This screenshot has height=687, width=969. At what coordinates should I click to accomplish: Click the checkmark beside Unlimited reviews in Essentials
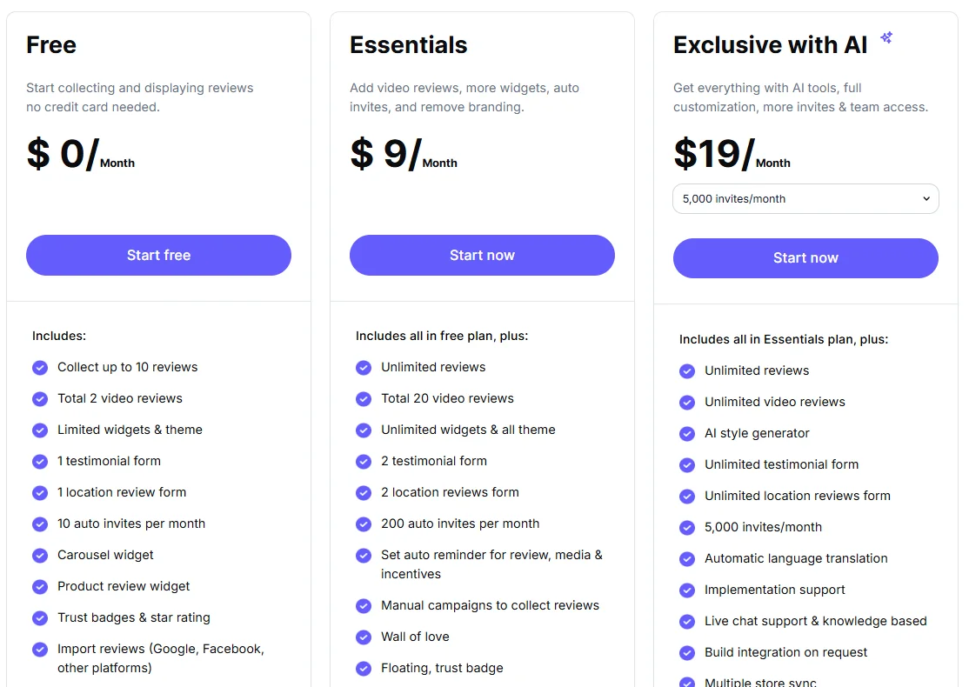click(364, 367)
